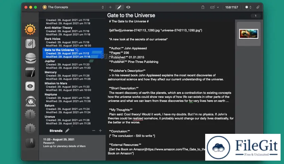The height and width of the screenshot is (164, 284).
Task: Add strand with the plus button
Action: coord(100,130)
